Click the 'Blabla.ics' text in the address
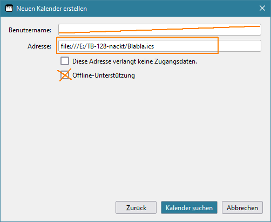Viewport: 271px width, 222px height. click(140, 46)
